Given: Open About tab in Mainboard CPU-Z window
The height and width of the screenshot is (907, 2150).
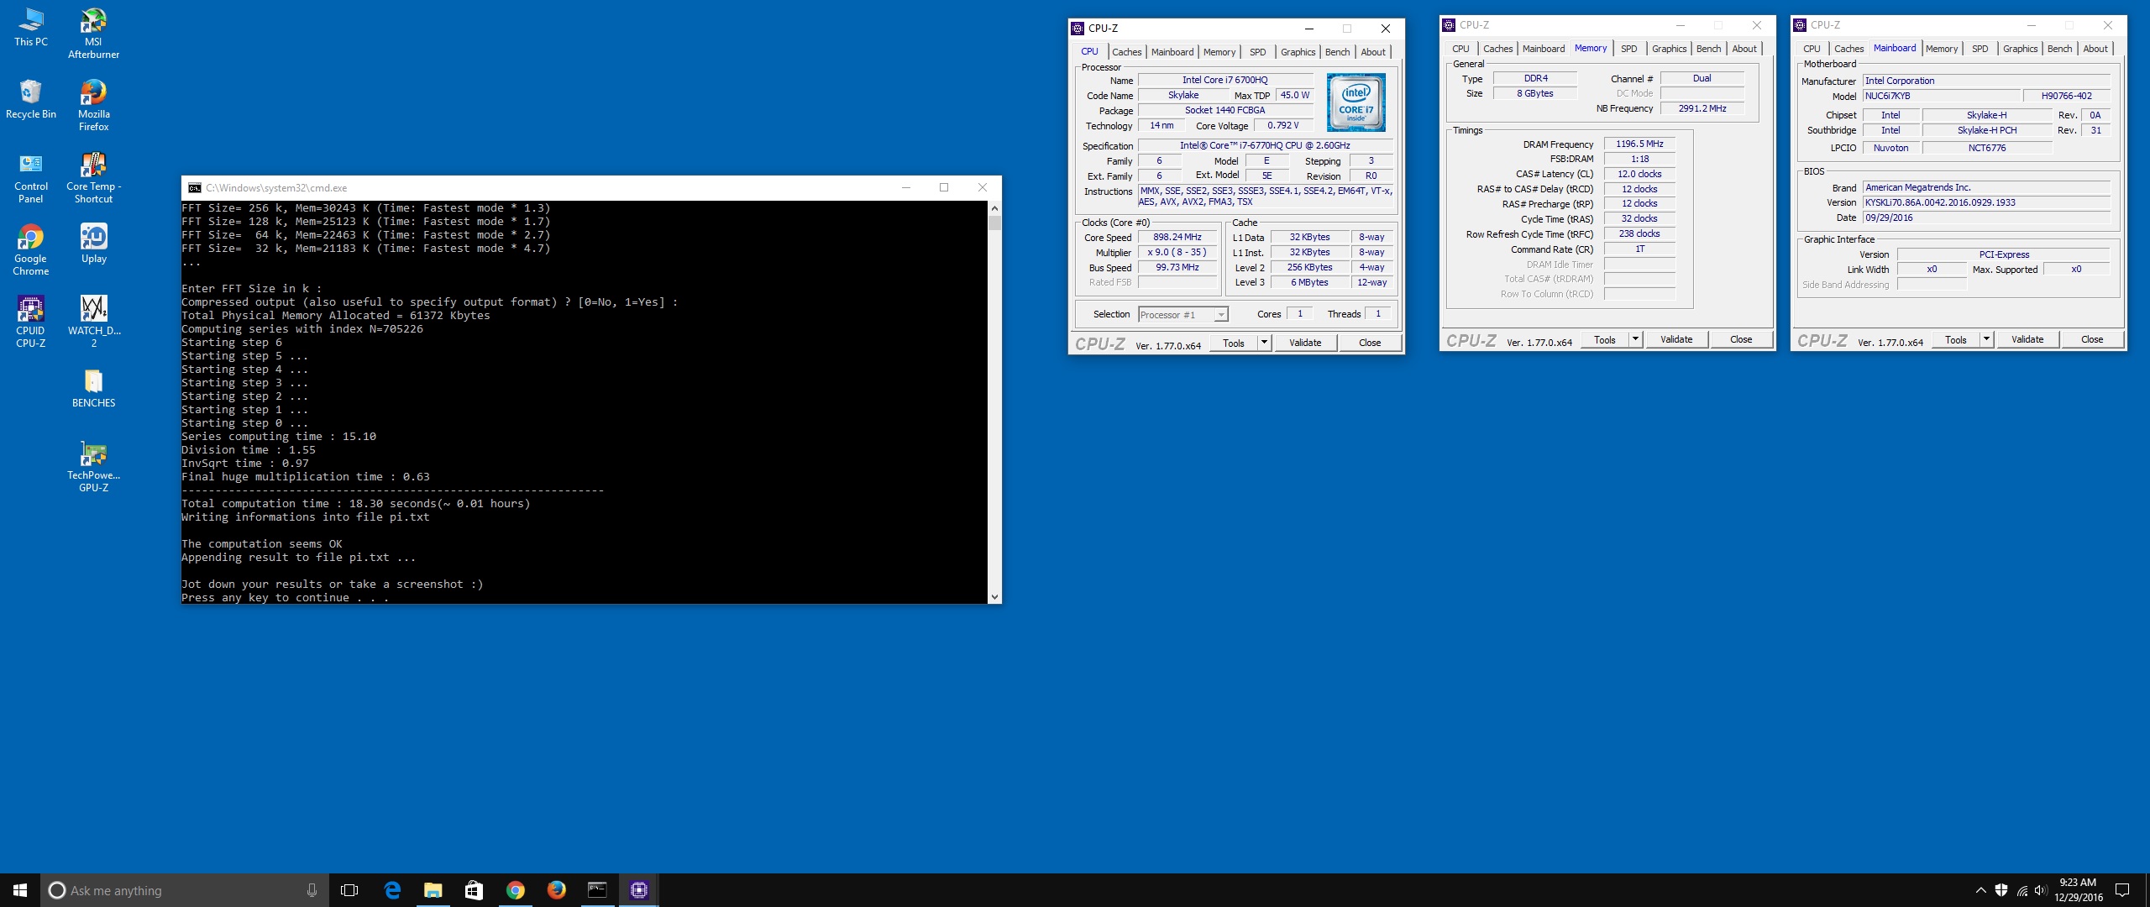Looking at the screenshot, I should (2095, 49).
